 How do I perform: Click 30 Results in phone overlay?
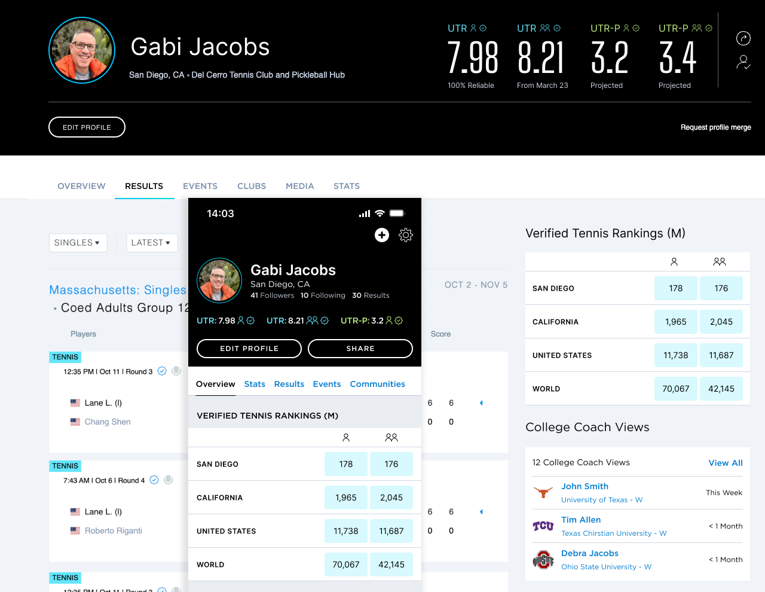pyautogui.click(x=371, y=295)
